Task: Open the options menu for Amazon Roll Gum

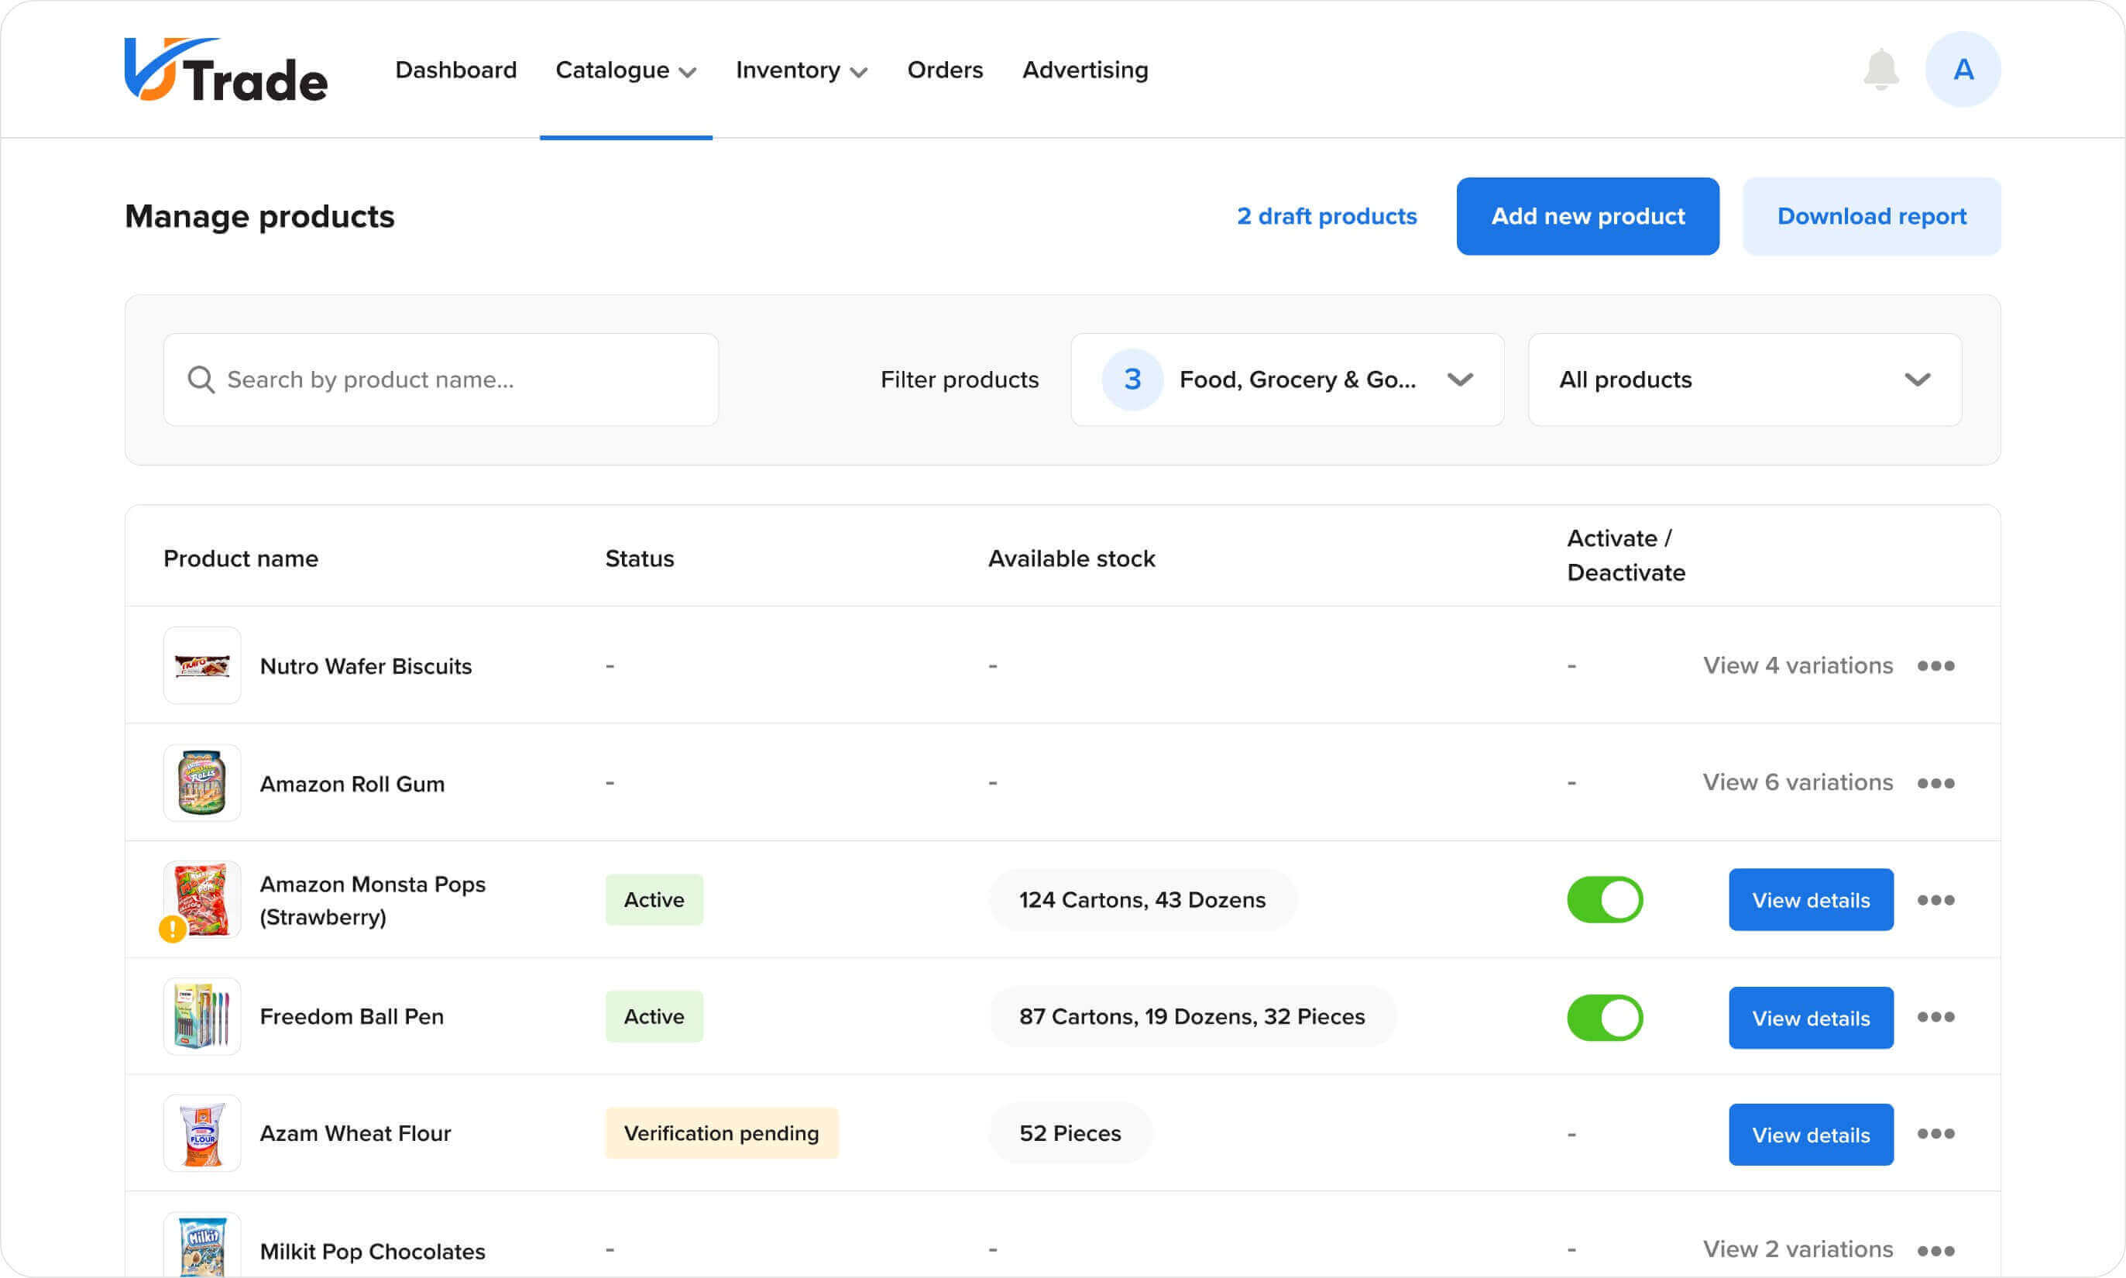Action: pyautogui.click(x=1935, y=783)
